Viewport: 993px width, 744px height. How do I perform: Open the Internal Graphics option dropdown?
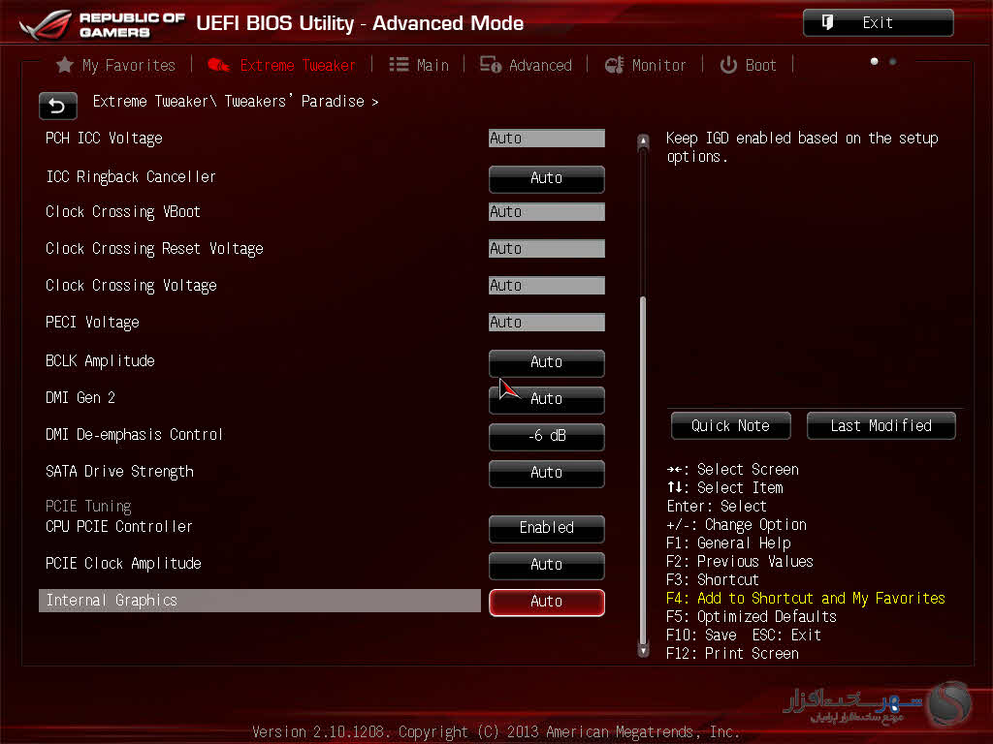(x=546, y=602)
